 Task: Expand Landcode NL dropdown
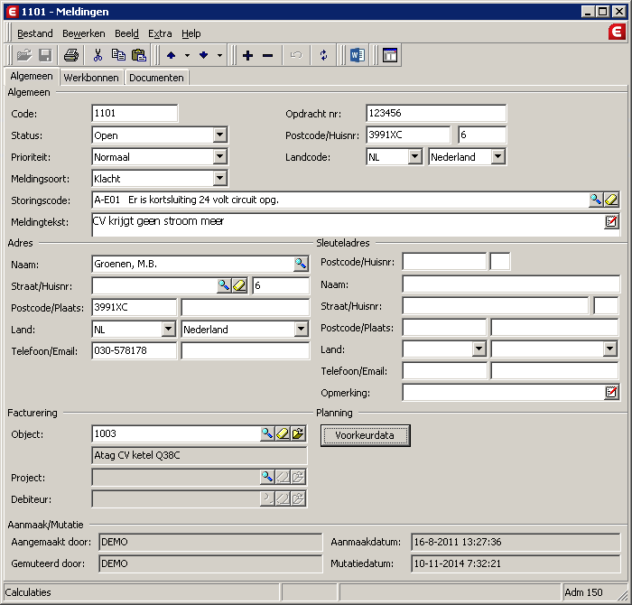click(x=414, y=156)
